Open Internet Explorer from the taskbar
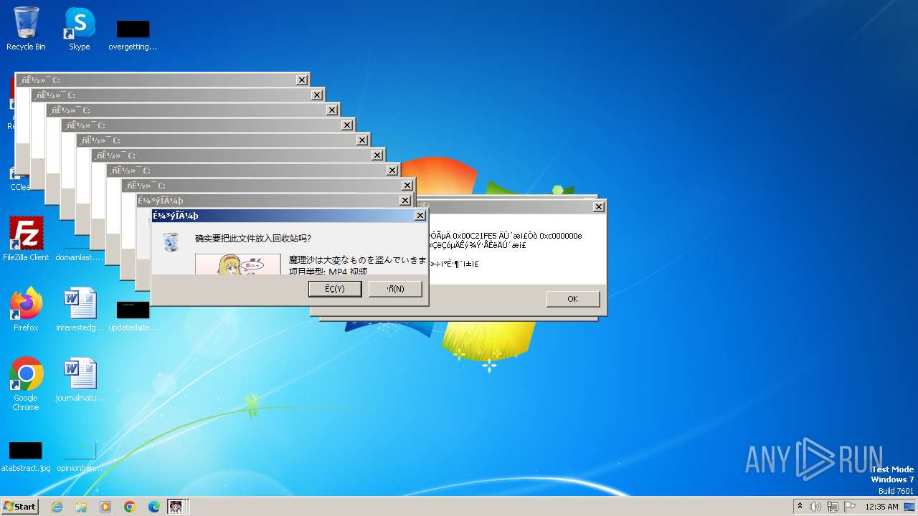The width and height of the screenshot is (918, 516). click(x=57, y=507)
